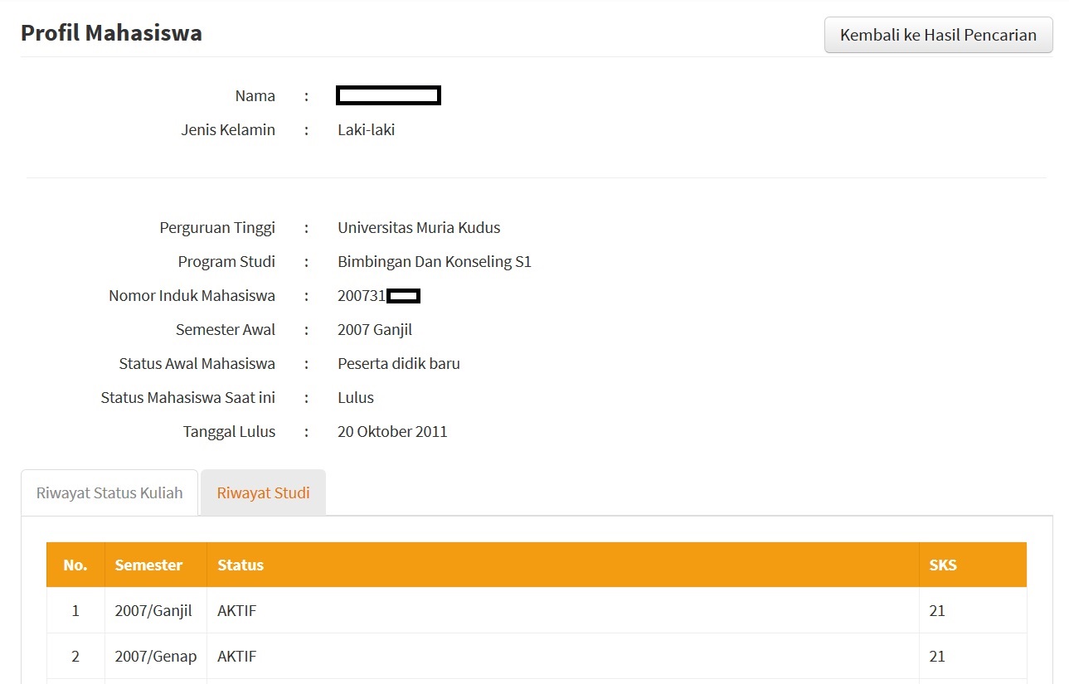Click the SKS column header
The width and height of the screenshot is (1069, 684).
[x=943, y=565]
